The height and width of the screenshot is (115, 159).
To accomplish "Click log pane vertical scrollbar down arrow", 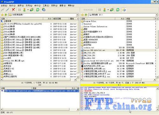I will (x=157, y=109).
